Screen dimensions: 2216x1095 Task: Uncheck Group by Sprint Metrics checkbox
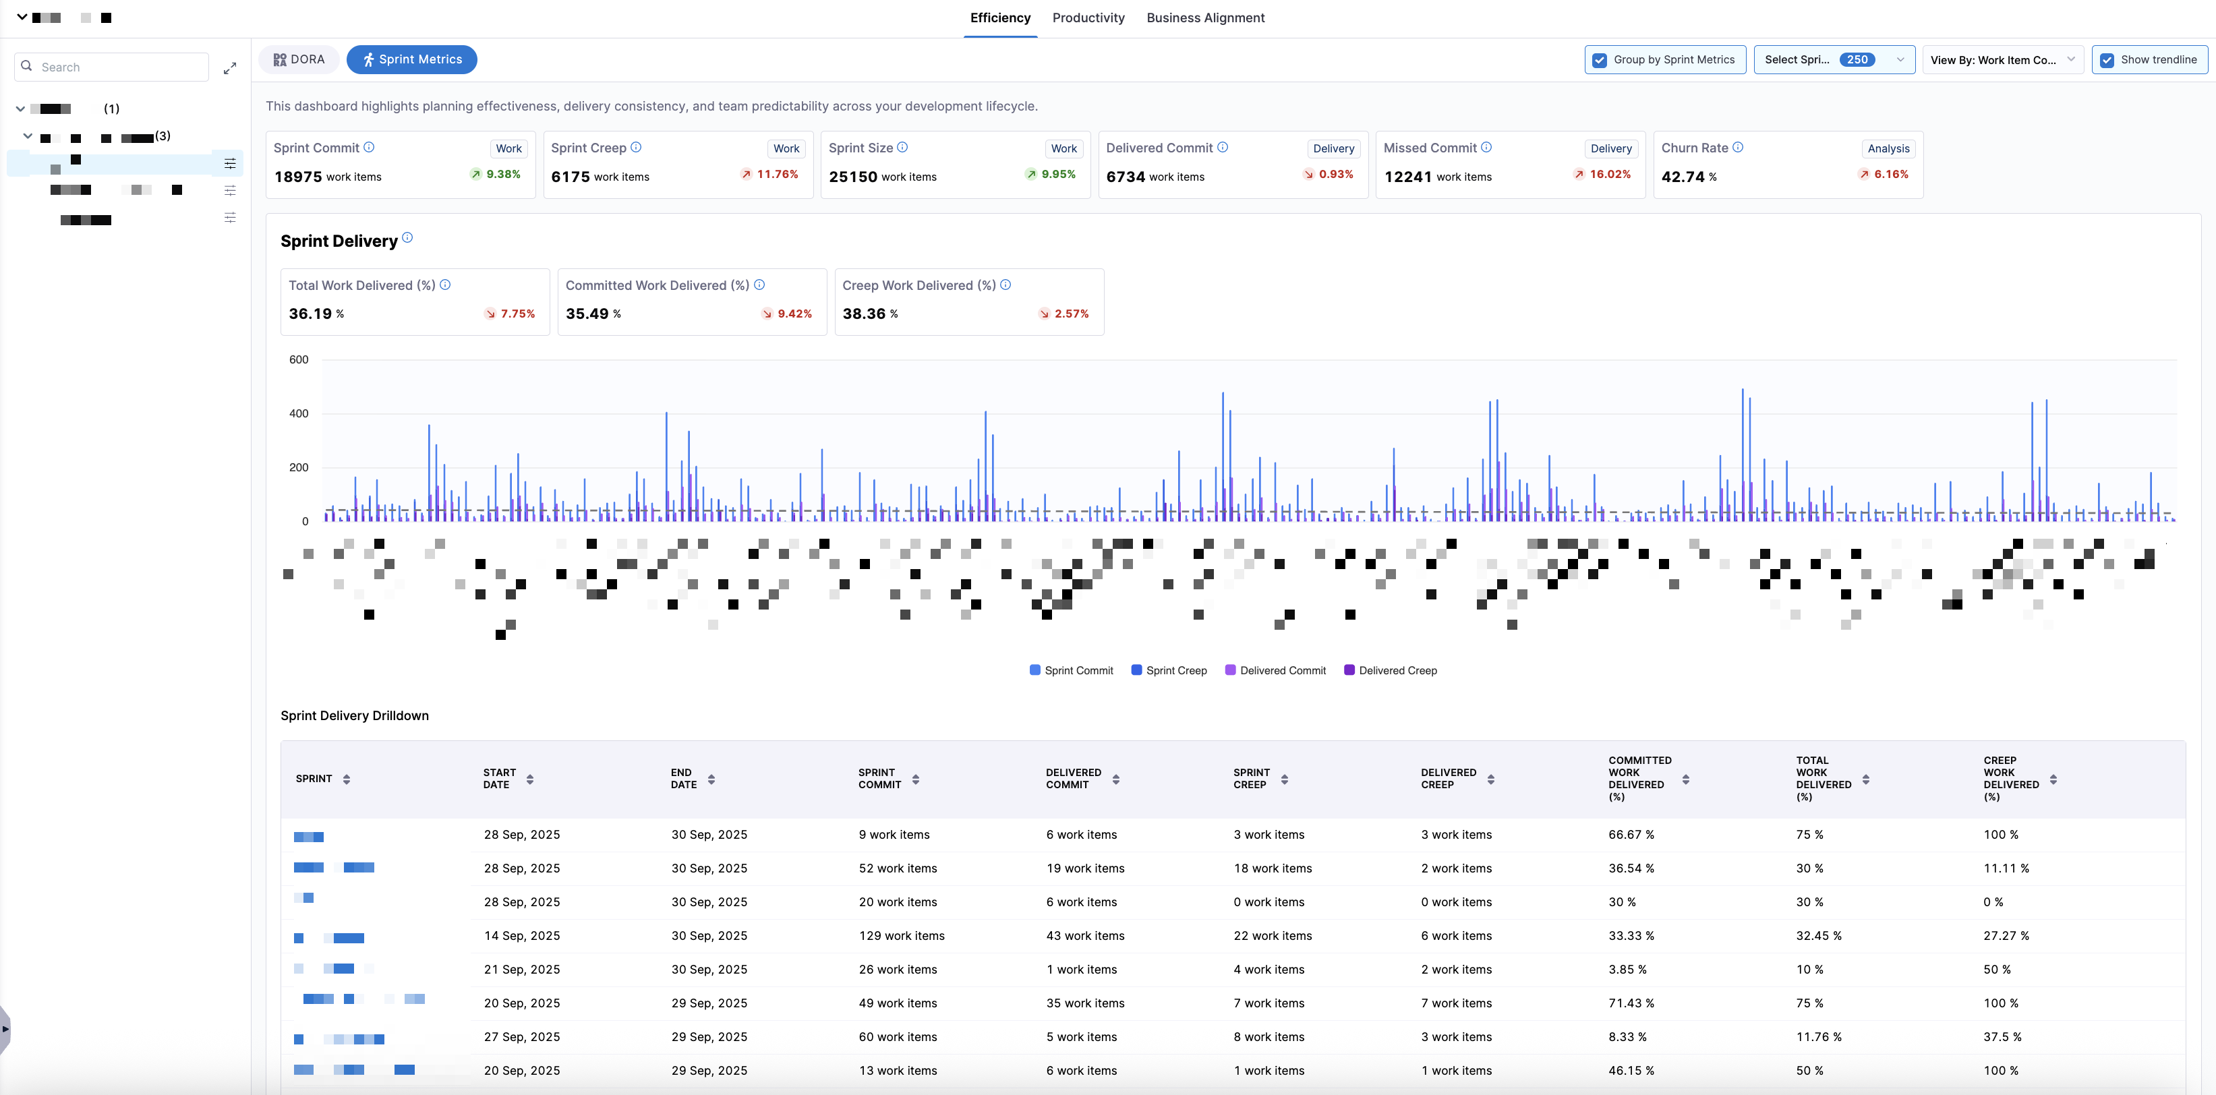[1599, 60]
